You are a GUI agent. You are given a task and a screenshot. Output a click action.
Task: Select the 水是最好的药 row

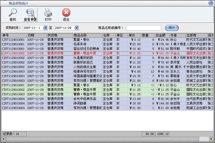click(87, 58)
